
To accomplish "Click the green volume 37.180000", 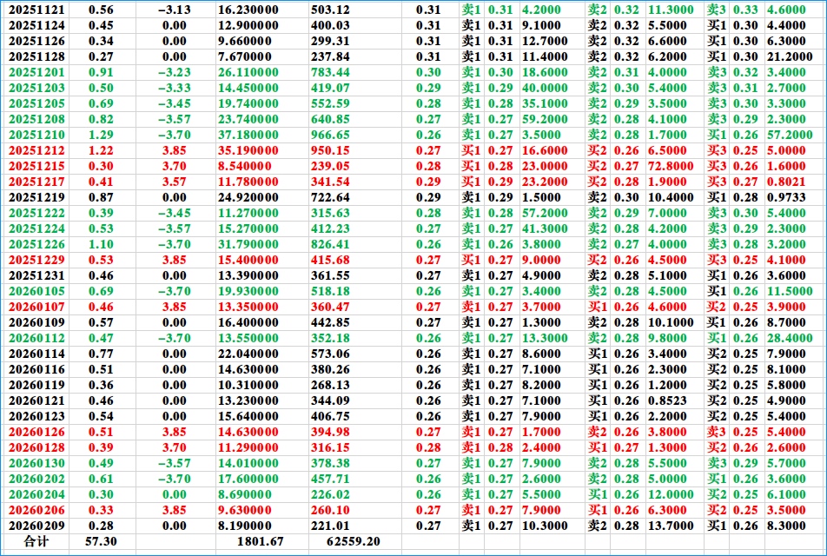I will click(x=248, y=135).
